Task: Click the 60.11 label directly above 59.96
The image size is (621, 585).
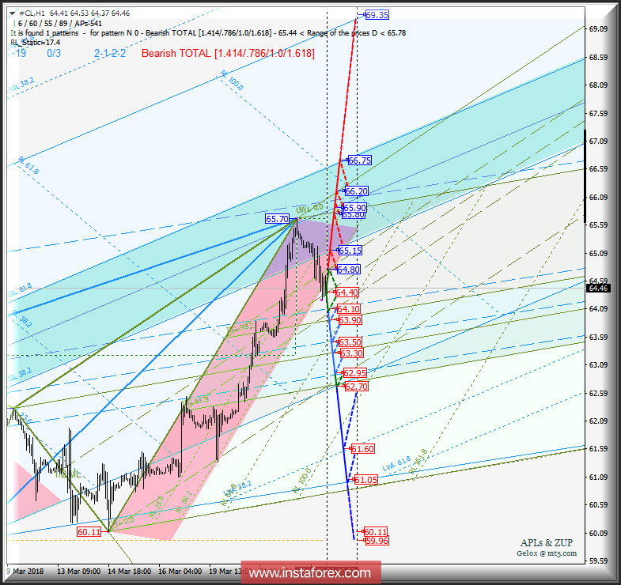Action: pyautogui.click(x=376, y=532)
